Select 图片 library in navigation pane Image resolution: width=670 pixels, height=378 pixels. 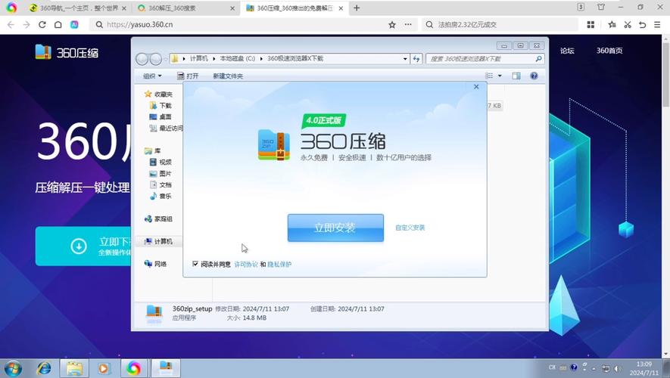(x=160, y=174)
